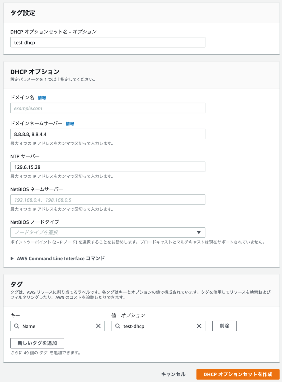Screen dimensions: 282x382
Task: Create the DHCP option set
Action: 238,374
